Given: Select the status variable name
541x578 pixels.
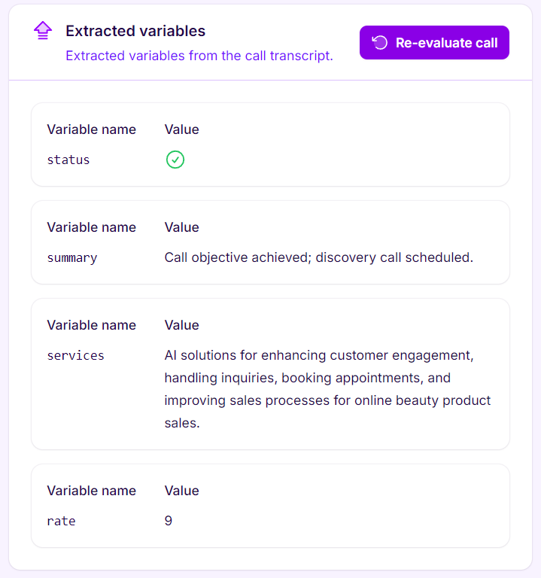Looking at the screenshot, I should pyautogui.click(x=68, y=160).
